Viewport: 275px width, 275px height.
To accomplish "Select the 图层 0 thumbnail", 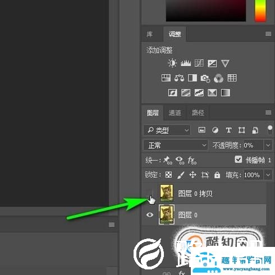I will 167,214.
